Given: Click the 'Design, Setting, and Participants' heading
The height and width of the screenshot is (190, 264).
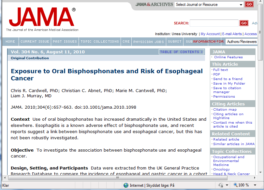Looking at the screenshot, I should point(49,168).
